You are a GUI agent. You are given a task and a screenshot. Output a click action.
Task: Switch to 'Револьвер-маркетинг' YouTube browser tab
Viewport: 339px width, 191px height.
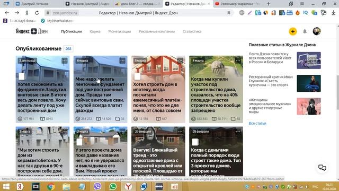point(238,4)
